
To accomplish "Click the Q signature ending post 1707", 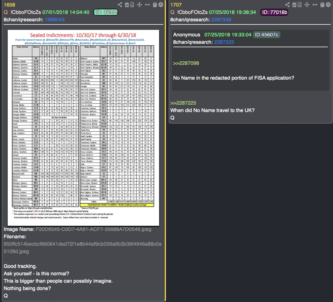I will click(172, 118).
